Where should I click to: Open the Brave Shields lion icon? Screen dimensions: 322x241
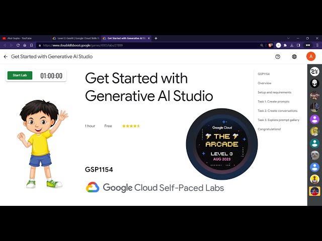(x=271, y=45)
